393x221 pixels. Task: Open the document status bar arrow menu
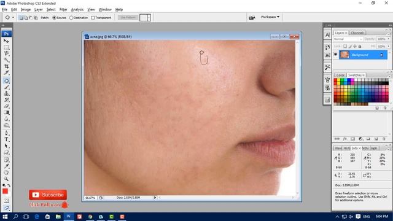click(x=155, y=198)
